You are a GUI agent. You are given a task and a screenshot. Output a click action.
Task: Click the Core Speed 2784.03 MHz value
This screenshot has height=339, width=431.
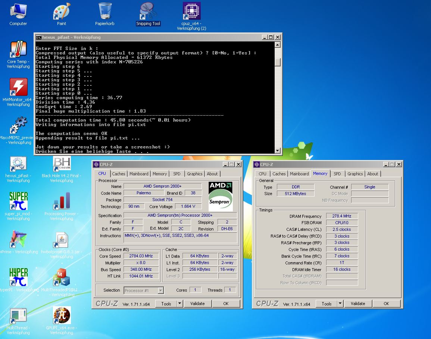coord(141,256)
